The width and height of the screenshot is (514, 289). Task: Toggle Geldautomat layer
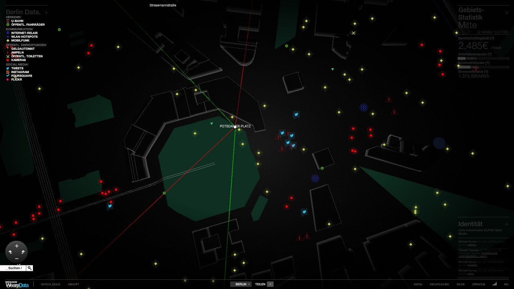click(x=20, y=49)
